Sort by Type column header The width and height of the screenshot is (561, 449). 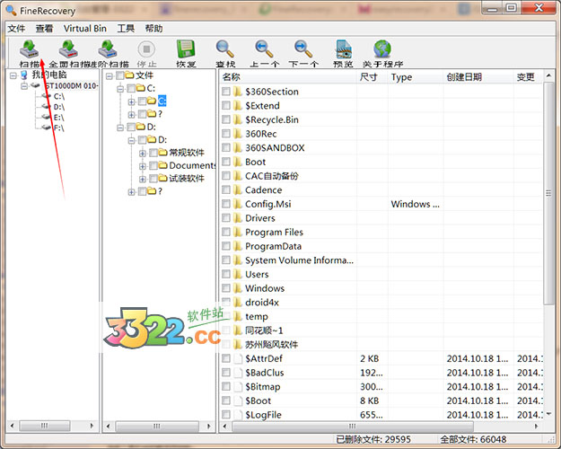[416, 77]
